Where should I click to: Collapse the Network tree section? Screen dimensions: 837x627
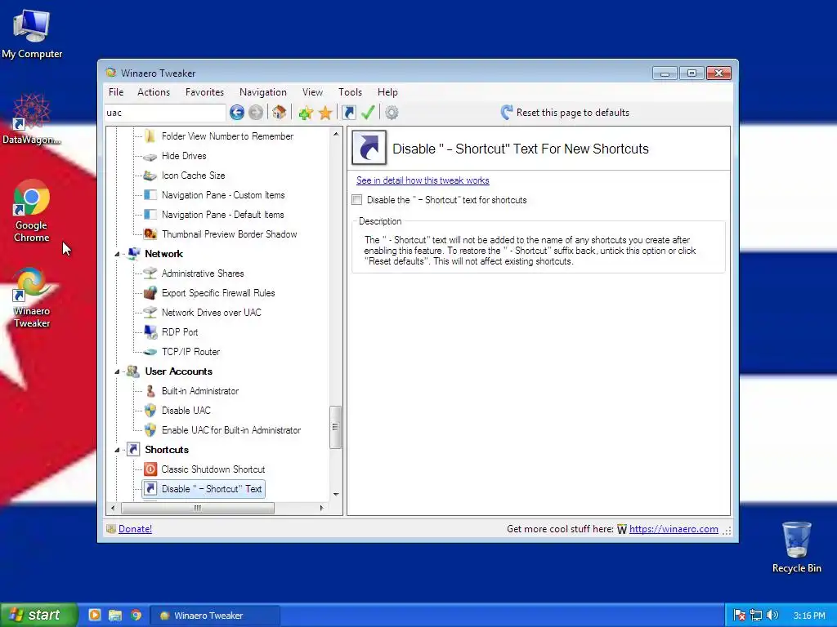pos(117,255)
